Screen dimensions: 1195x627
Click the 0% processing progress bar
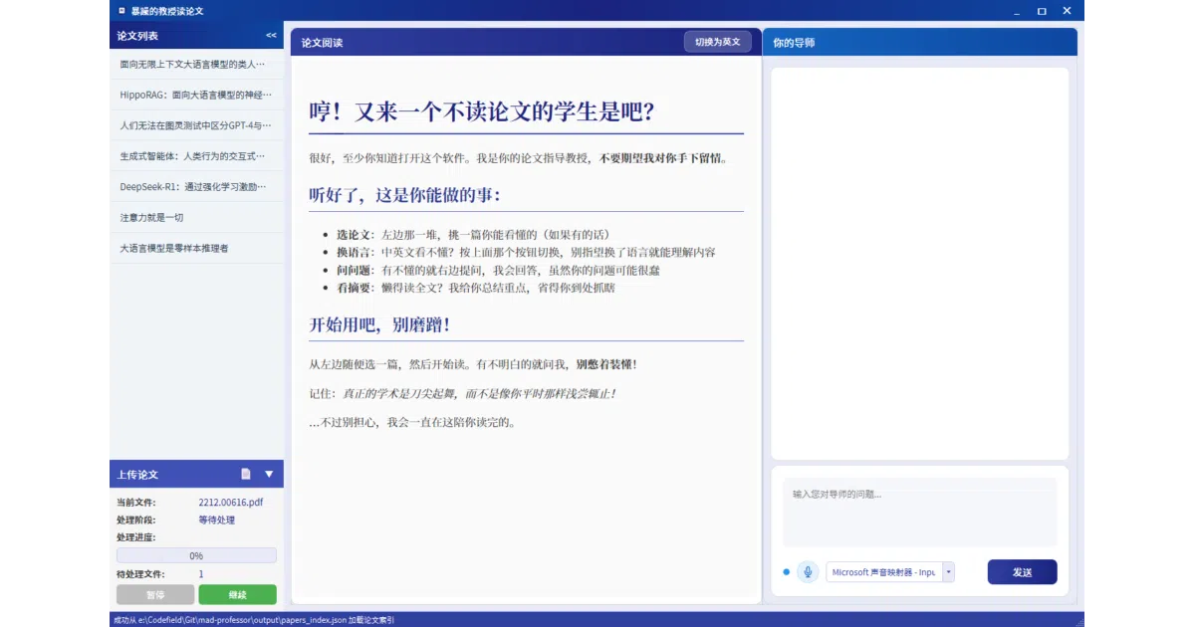point(196,556)
